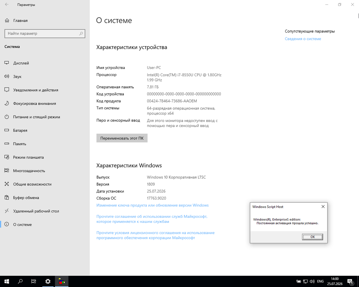Viewport: 359px width, 287px height.
Task: Click the back arrow in Settings header
Action: pyautogui.click(x=7, y=5)
